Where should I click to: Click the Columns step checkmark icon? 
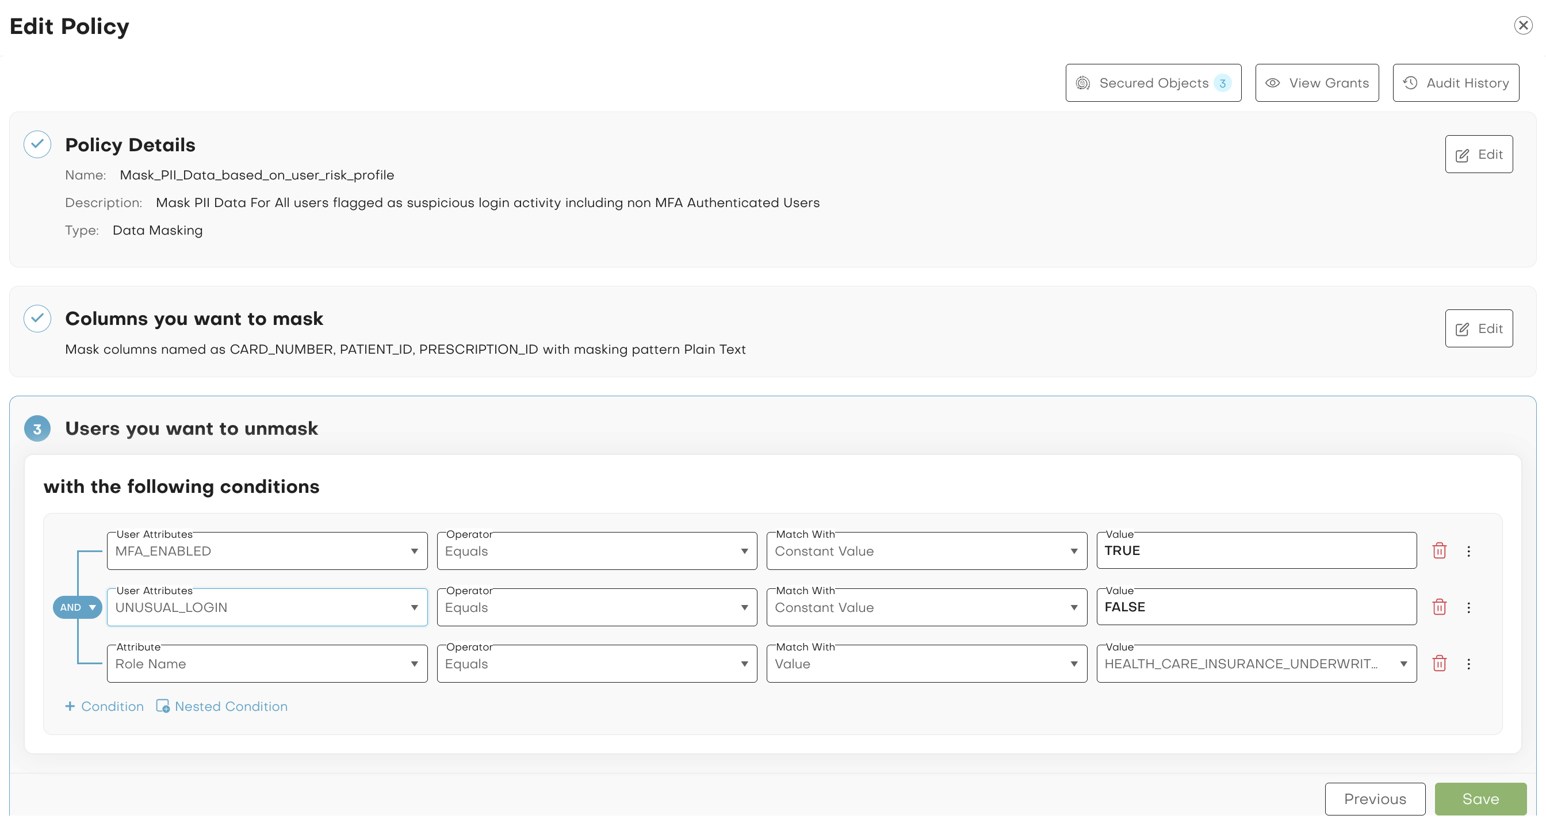[x=37, y=318]
